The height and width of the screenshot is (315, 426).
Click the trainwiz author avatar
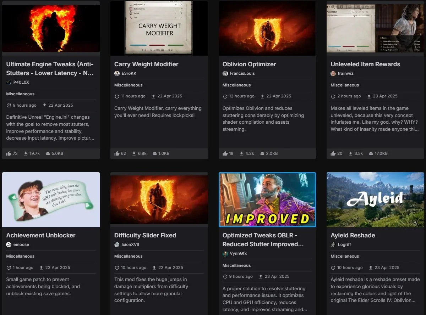pos(333,73)
